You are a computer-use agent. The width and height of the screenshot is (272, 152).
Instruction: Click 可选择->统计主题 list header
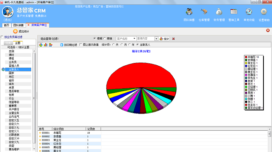tap(18, 47)
